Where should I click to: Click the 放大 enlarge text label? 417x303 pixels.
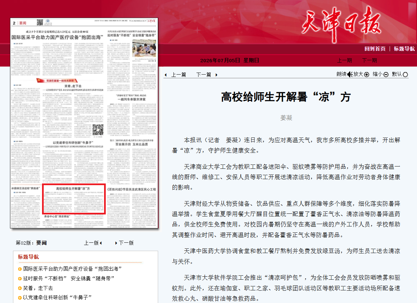click(x=358, y=74)
